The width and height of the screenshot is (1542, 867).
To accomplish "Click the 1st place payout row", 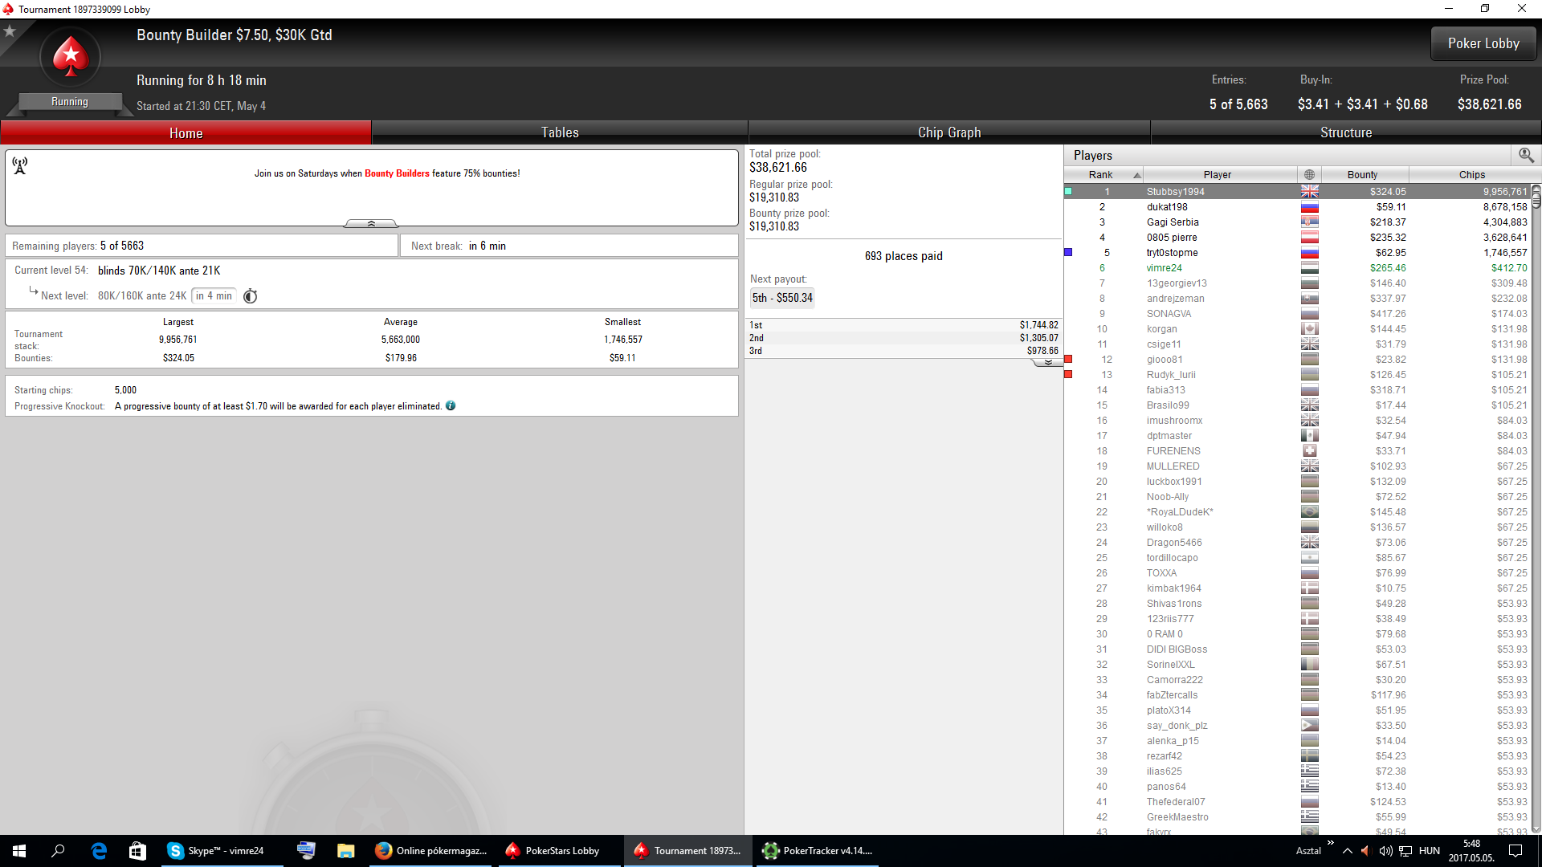I will pos(904,325).
